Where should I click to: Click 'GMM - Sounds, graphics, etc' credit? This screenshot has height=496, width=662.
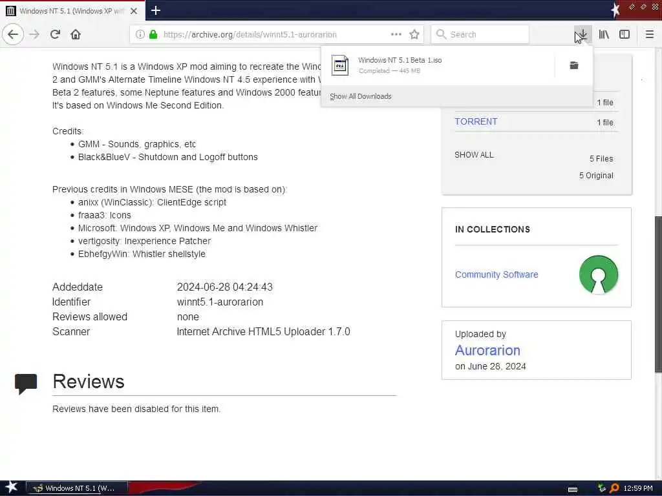coord(137,144)
